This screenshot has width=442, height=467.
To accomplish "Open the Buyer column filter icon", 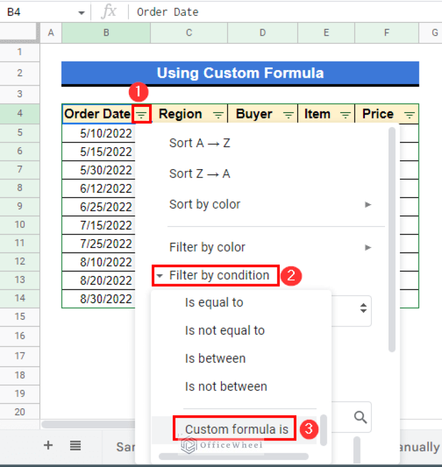I will click(x=288, y=115).
